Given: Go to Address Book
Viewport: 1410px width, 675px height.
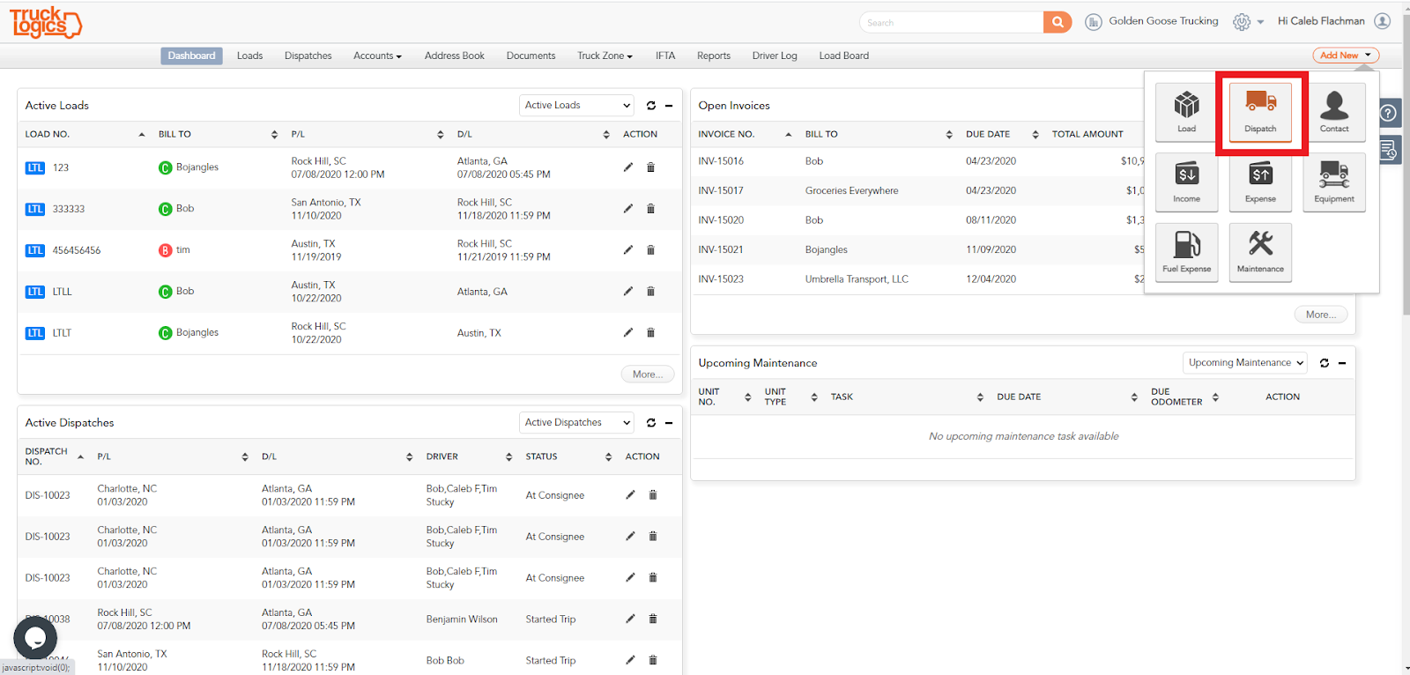Looking at the screenshot, I should [x=455, y=56].
